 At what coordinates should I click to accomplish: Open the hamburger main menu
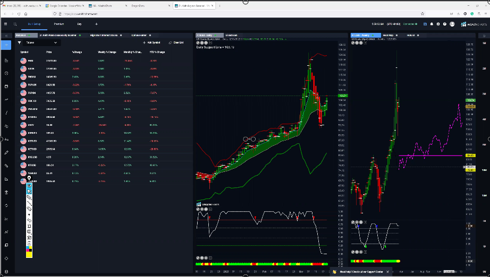point(5,24)
